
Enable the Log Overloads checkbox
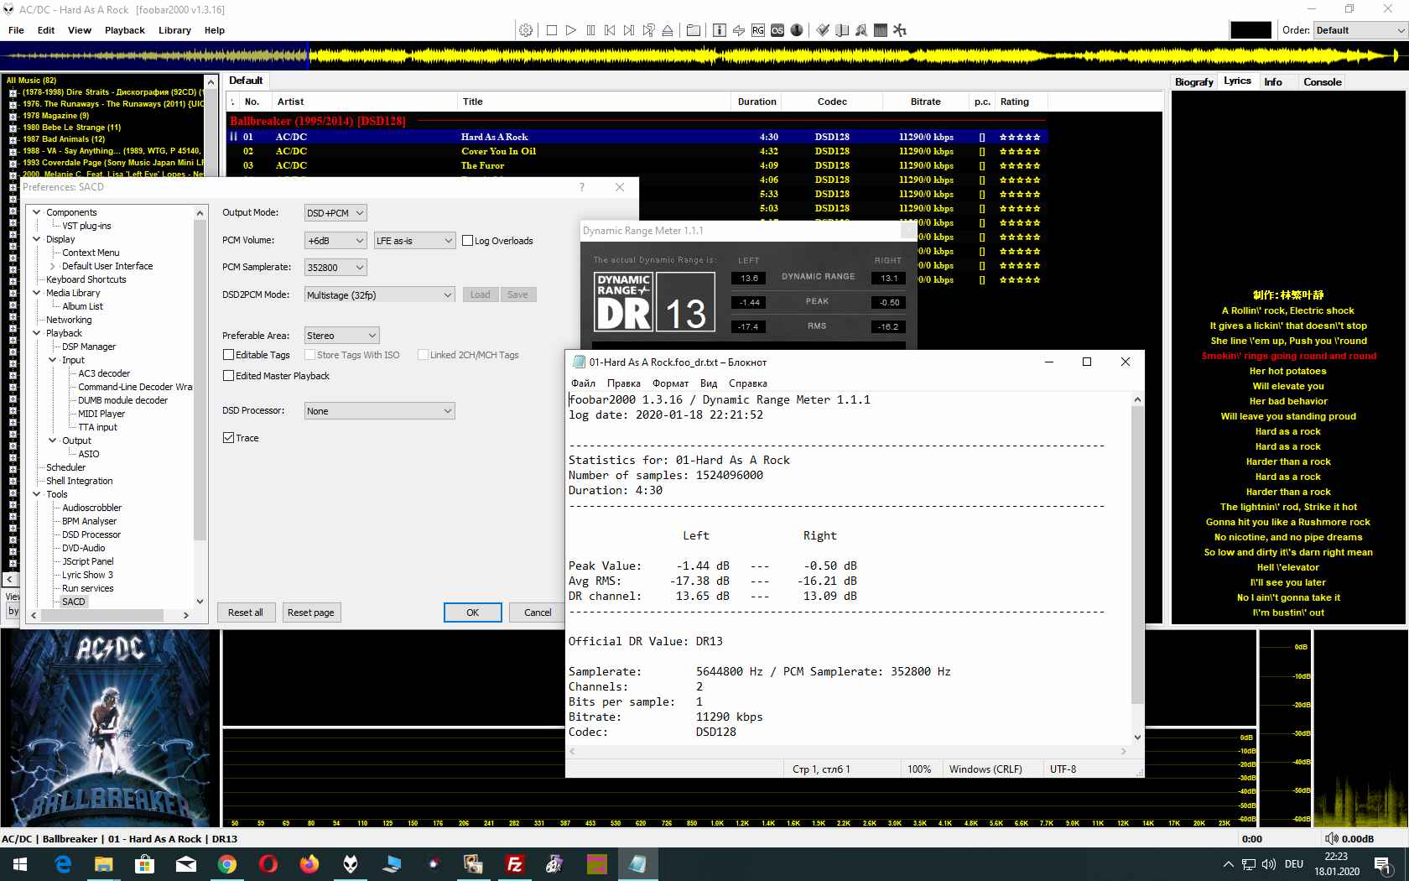coord(468,241)
